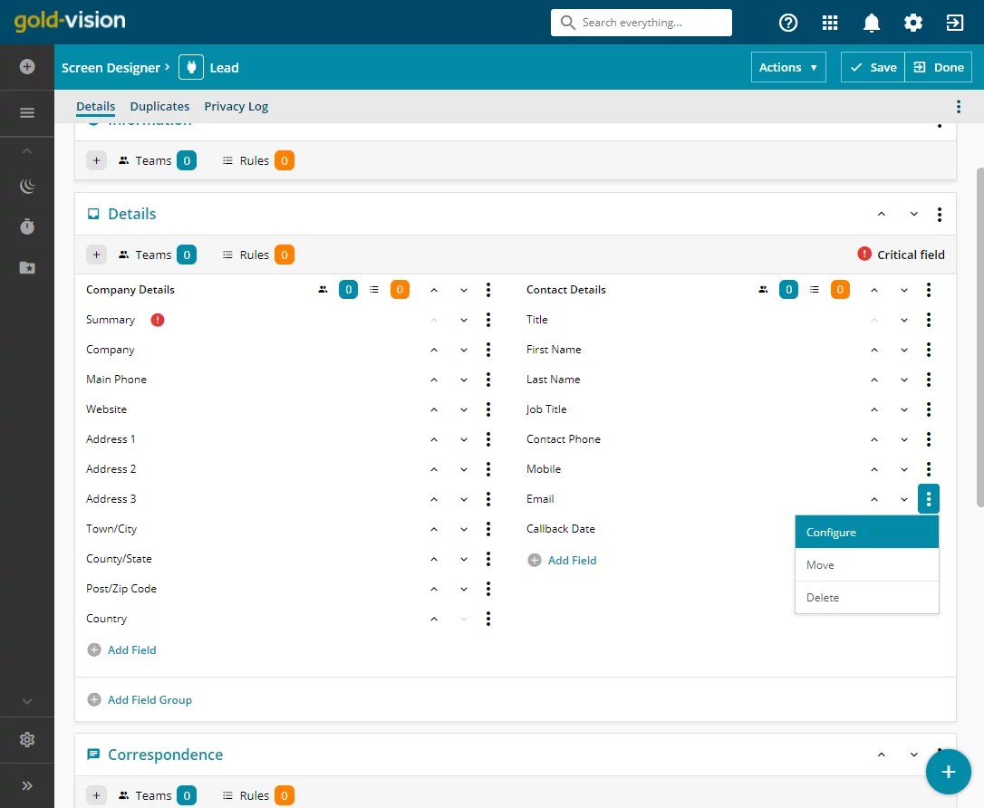Move the Details section down
Image resolution: width=984 pixels, height=808 pixels.
coord(913,214)
